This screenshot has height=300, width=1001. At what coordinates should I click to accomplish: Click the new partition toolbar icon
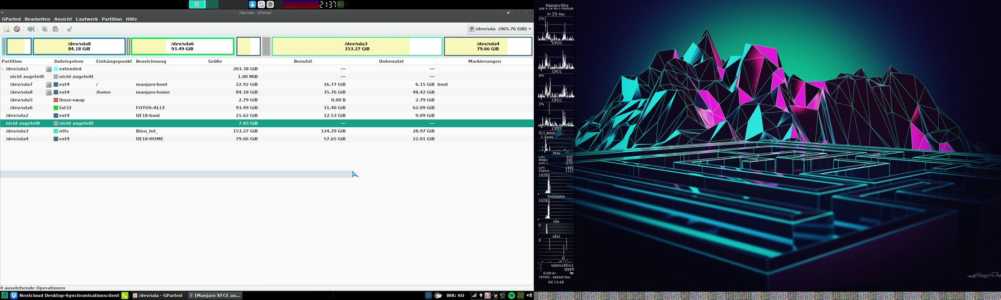(7, 29)
